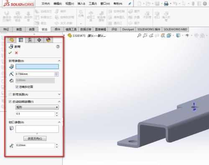The image size is (209, 165).
Task: Cancel the bend with the red X
Action: point(16,53)
